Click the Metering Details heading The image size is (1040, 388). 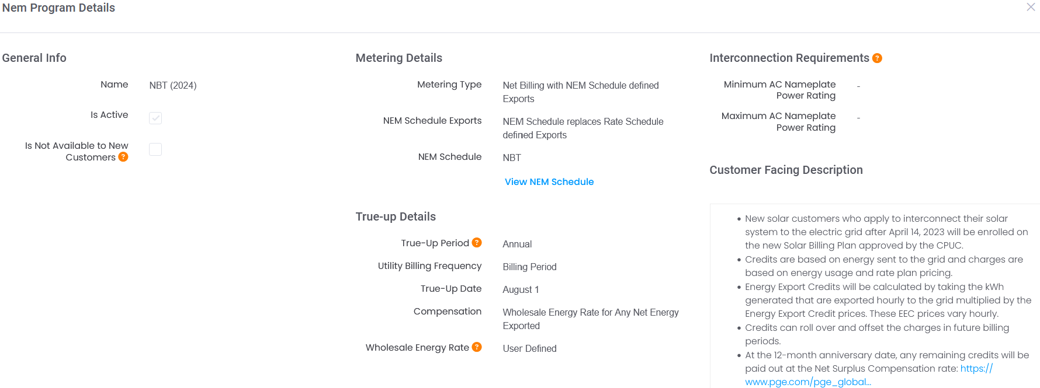pyautogui.click(x=398, y=57)
